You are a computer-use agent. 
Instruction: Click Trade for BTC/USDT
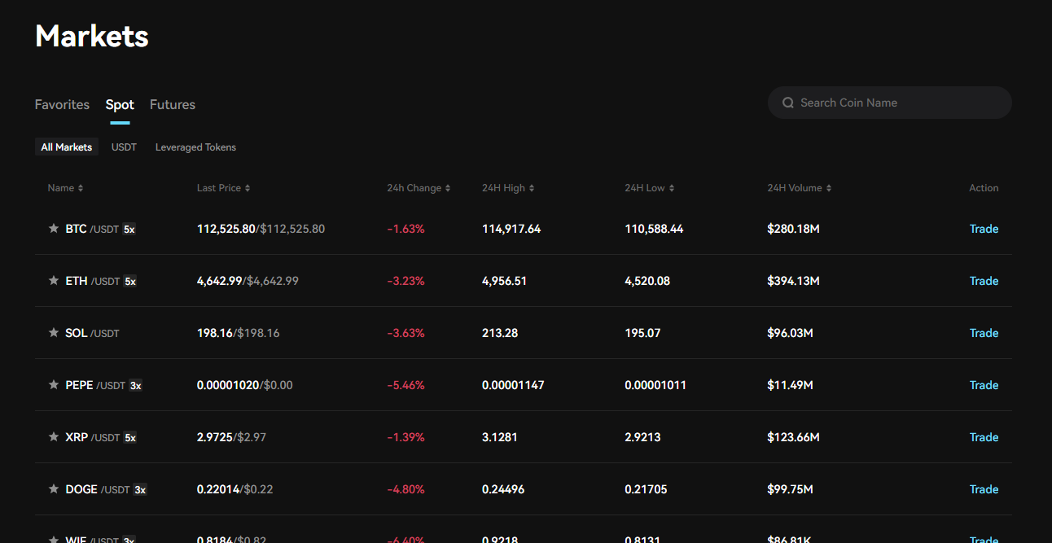(x=984, y=229)
